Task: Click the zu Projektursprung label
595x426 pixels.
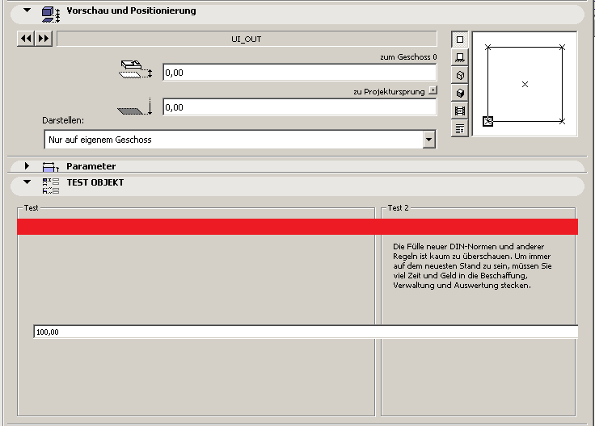Action: [x=389, y=92]
